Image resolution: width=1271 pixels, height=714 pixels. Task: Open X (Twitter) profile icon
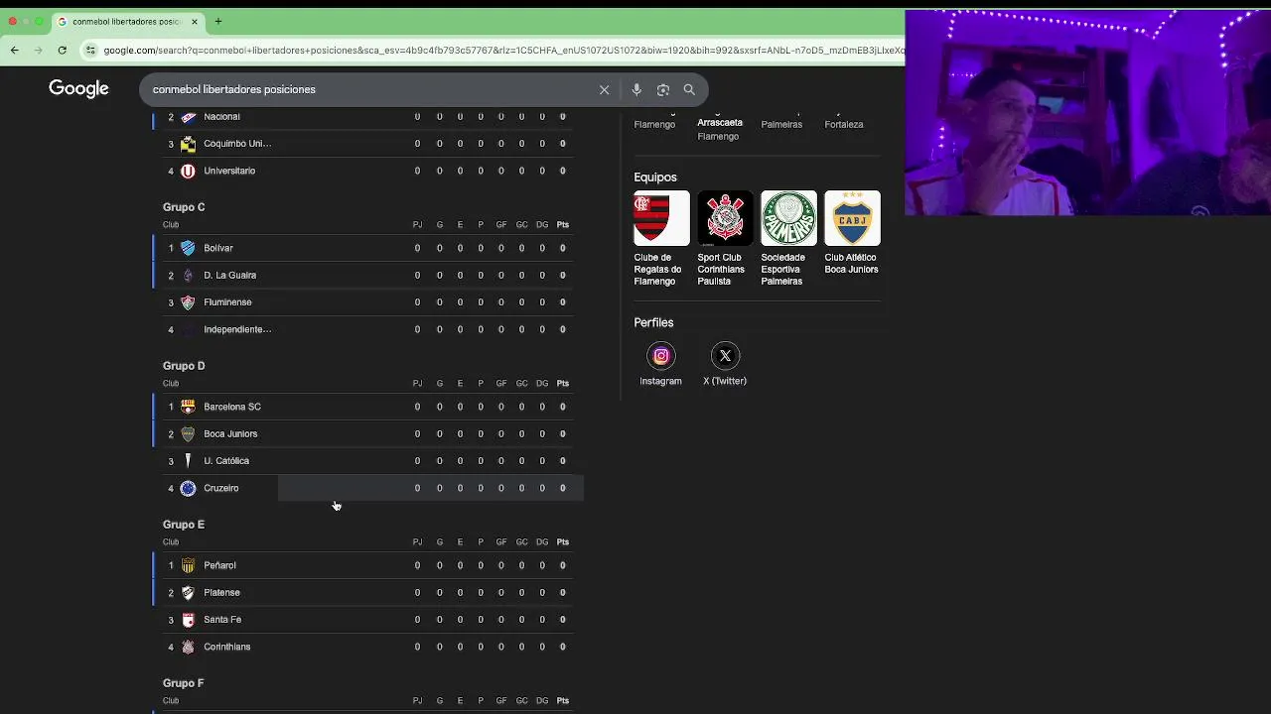(x=725, y=356)
